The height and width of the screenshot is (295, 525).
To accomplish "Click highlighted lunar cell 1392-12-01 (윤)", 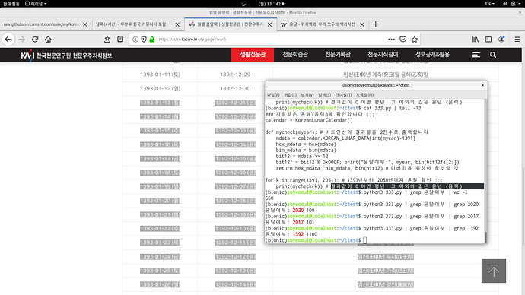I will click(235, 103).
